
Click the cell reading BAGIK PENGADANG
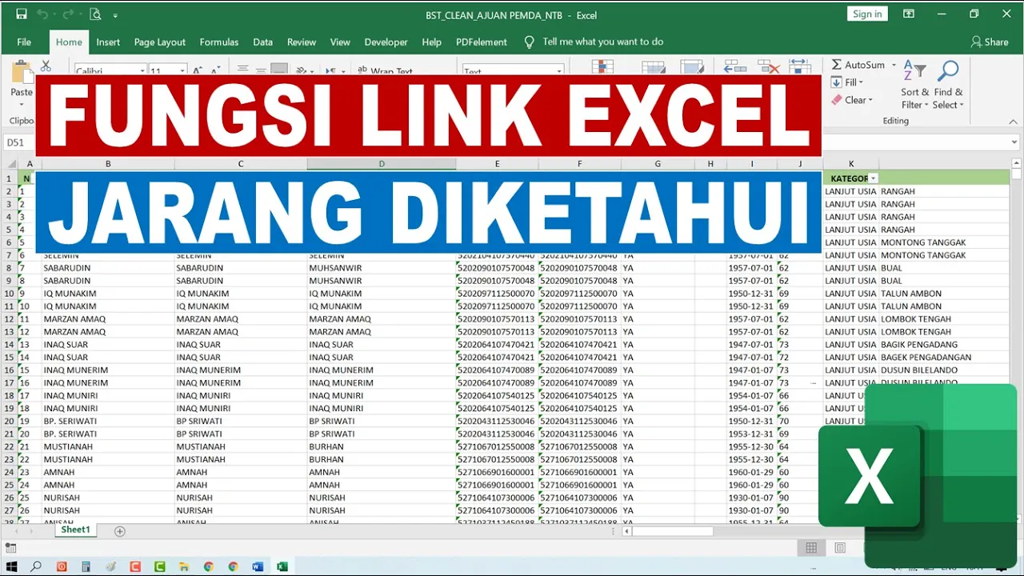click(x=919, y=345)
